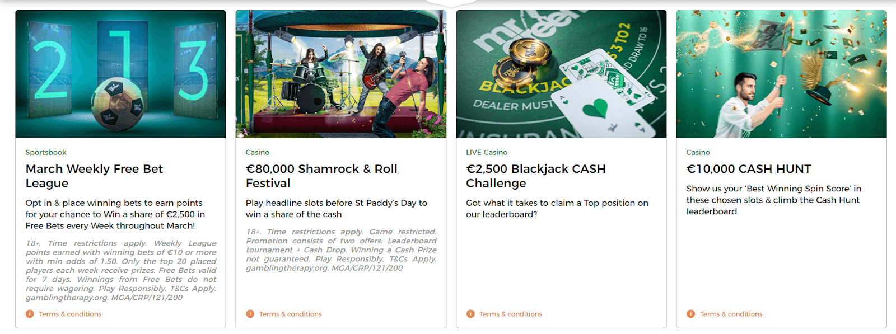Image resolution: width=896 pixels, height=334 pixels.
Task: Open Terms & conditions for Shamrock & Roll Festival
Action: [290, 314]
